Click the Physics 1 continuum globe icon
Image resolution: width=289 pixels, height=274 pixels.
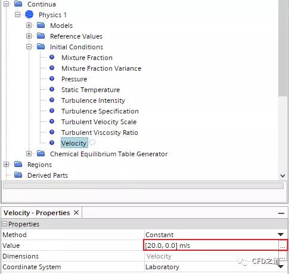point(29,15)
